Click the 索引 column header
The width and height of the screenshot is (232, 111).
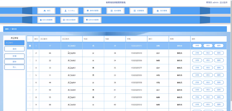36,39
